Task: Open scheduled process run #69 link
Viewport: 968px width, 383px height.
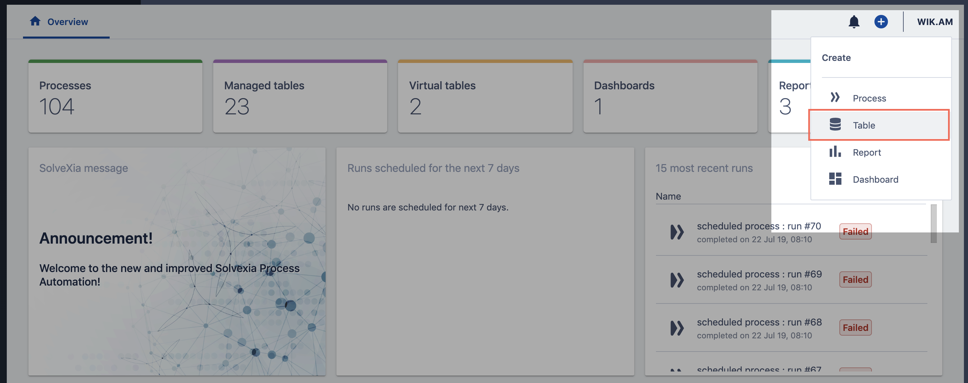Action: pyautogui.click(x=759, y=274)
